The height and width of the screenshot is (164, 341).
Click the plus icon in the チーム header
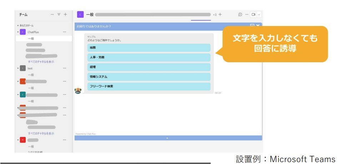click(65, 15)
